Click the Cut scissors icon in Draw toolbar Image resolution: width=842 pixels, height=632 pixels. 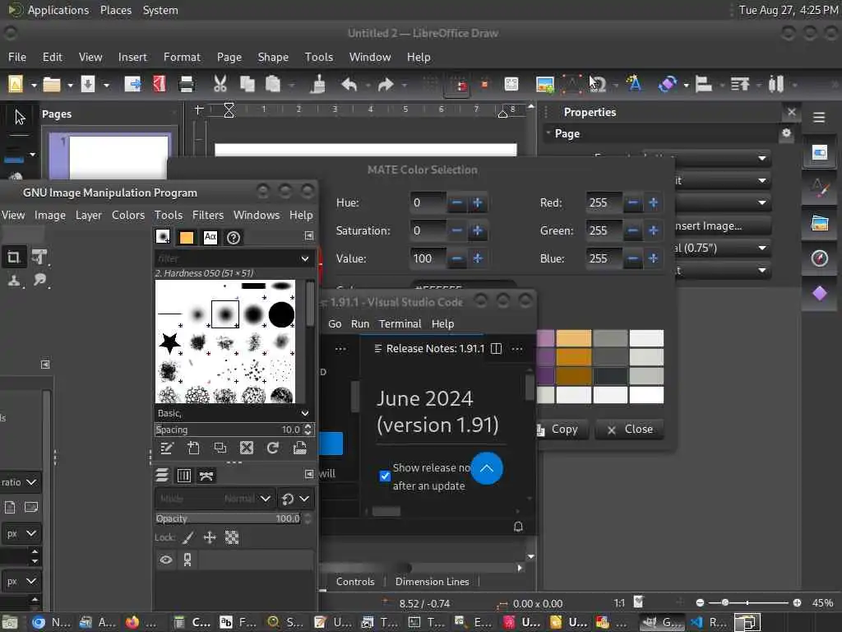pyautogui.click(x=220, y=84)
